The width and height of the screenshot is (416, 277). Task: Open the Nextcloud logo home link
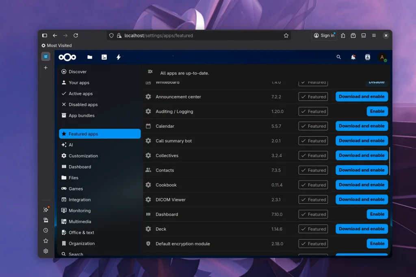tap(67, 57)
